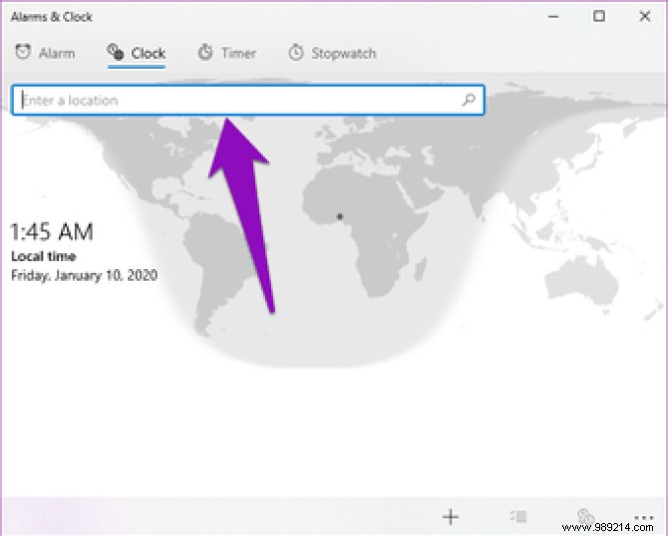Go to the Stopwatch tab

point(332,53)
